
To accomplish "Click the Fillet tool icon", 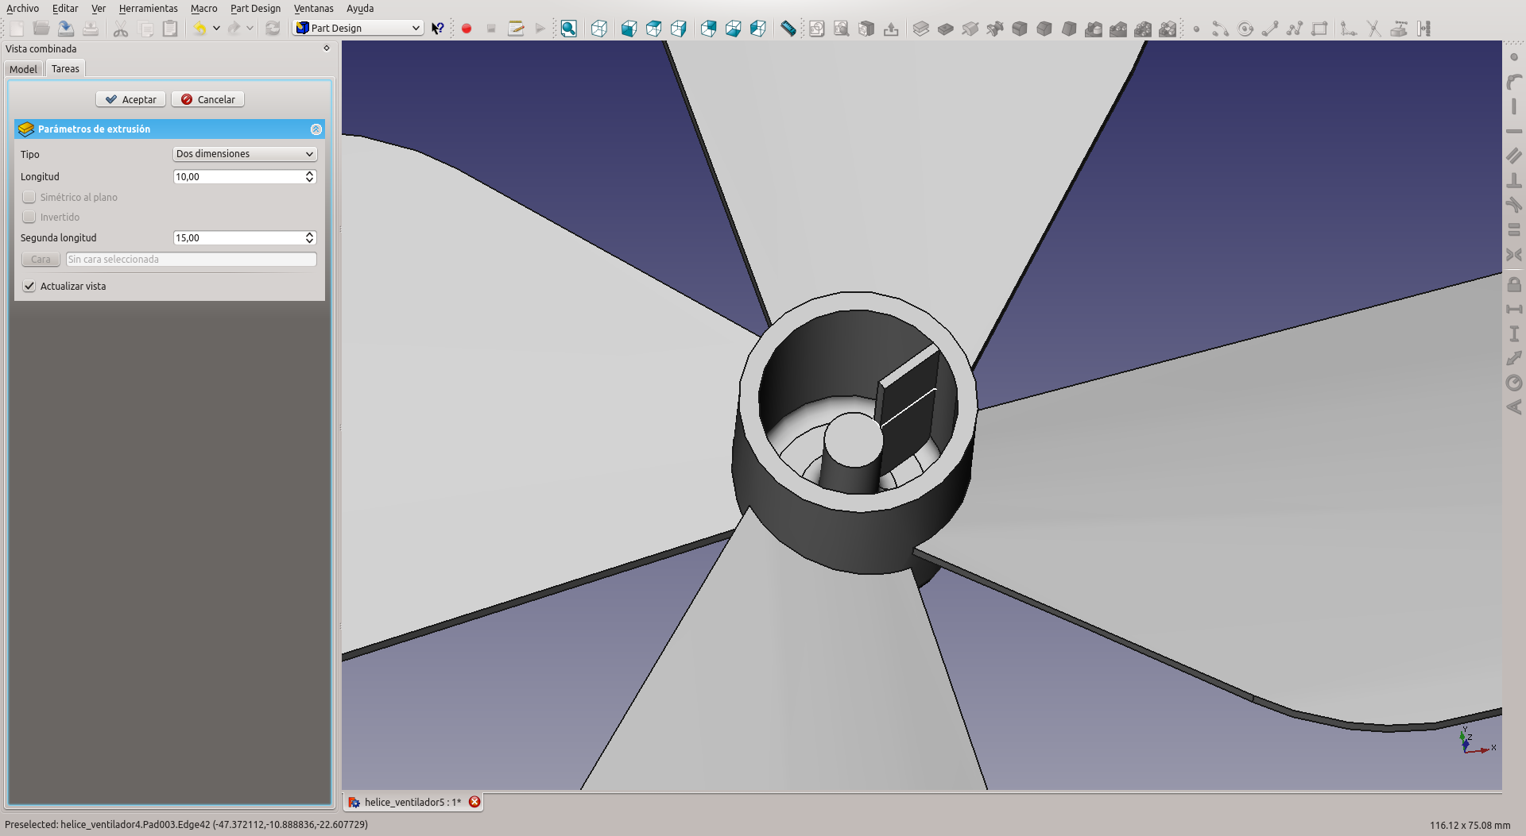I will 1020,29.
